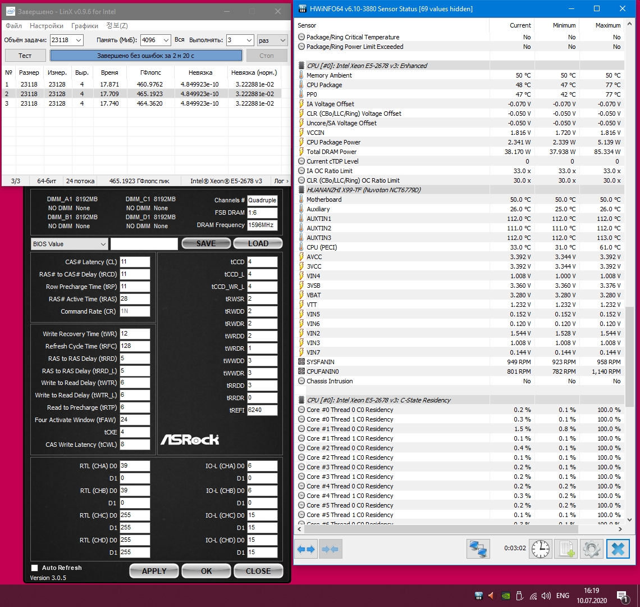Open HWiNFO sensor settings gear
This screenshot has height=607, width=640.
point(592,549)
